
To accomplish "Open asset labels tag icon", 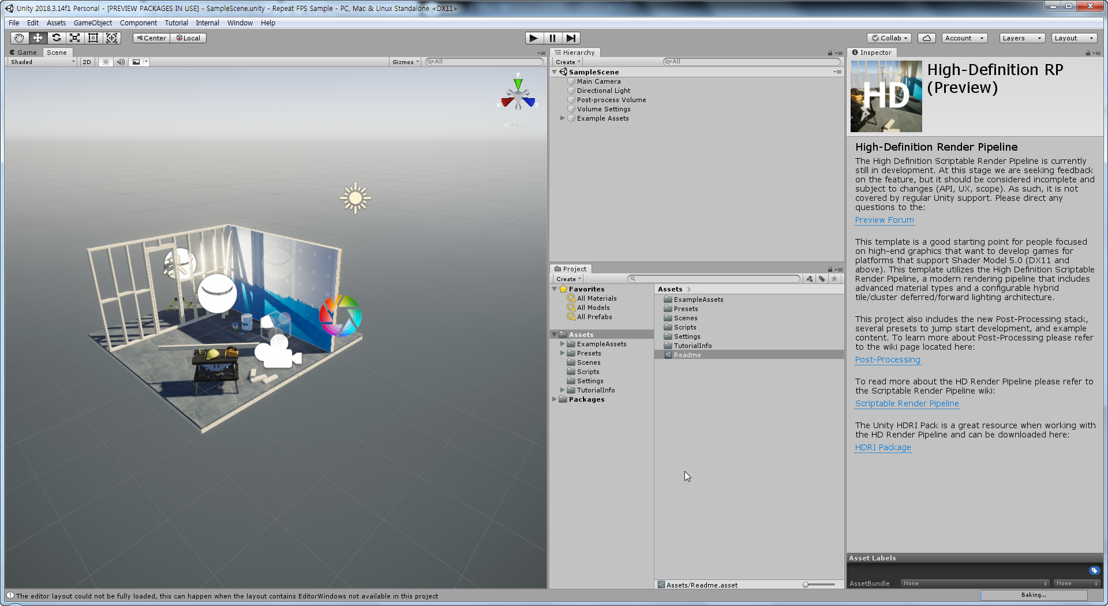I will pos(1094,570).
